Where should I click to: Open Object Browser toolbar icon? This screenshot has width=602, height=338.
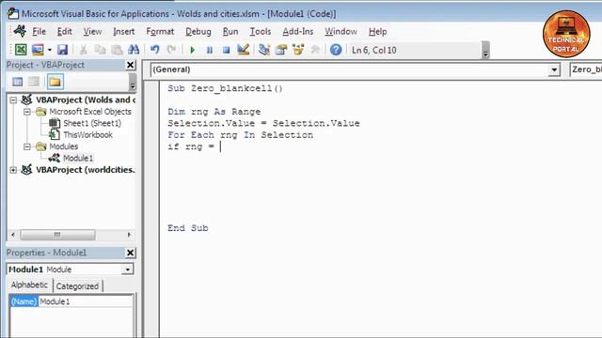pyautogui.click(x=298, y=50)
